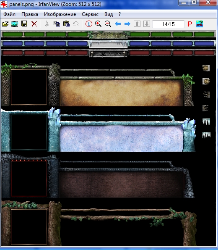Click the Copy icon in toolbar
Screen dimensions: 218x250
[x=57, y=24]
